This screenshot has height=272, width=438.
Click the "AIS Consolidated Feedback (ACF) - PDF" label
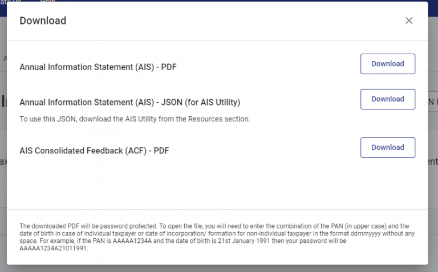pos(94,151)
